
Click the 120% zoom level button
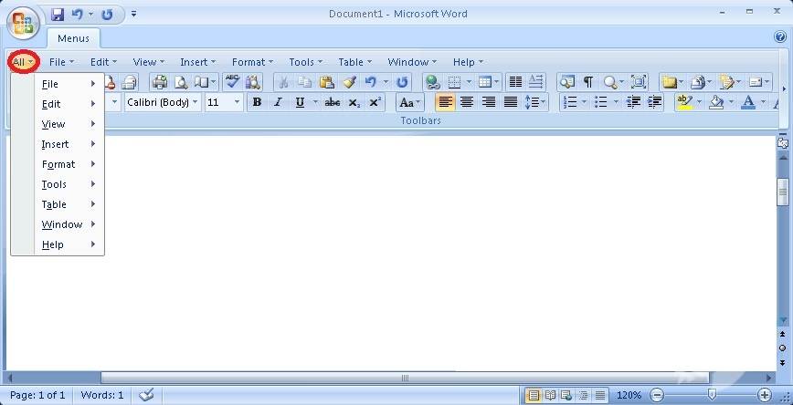coord(629,395)
